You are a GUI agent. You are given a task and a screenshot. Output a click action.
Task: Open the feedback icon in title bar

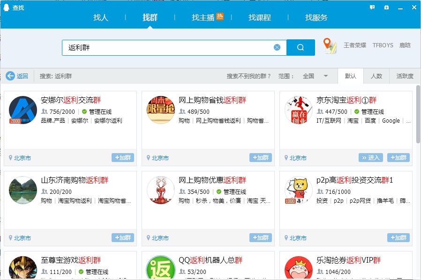point(372,7)
